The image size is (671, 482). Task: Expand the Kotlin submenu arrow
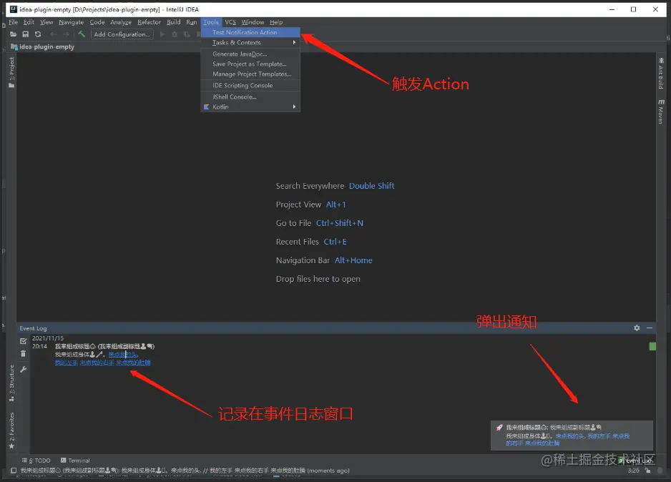click(x=294, y=107)
